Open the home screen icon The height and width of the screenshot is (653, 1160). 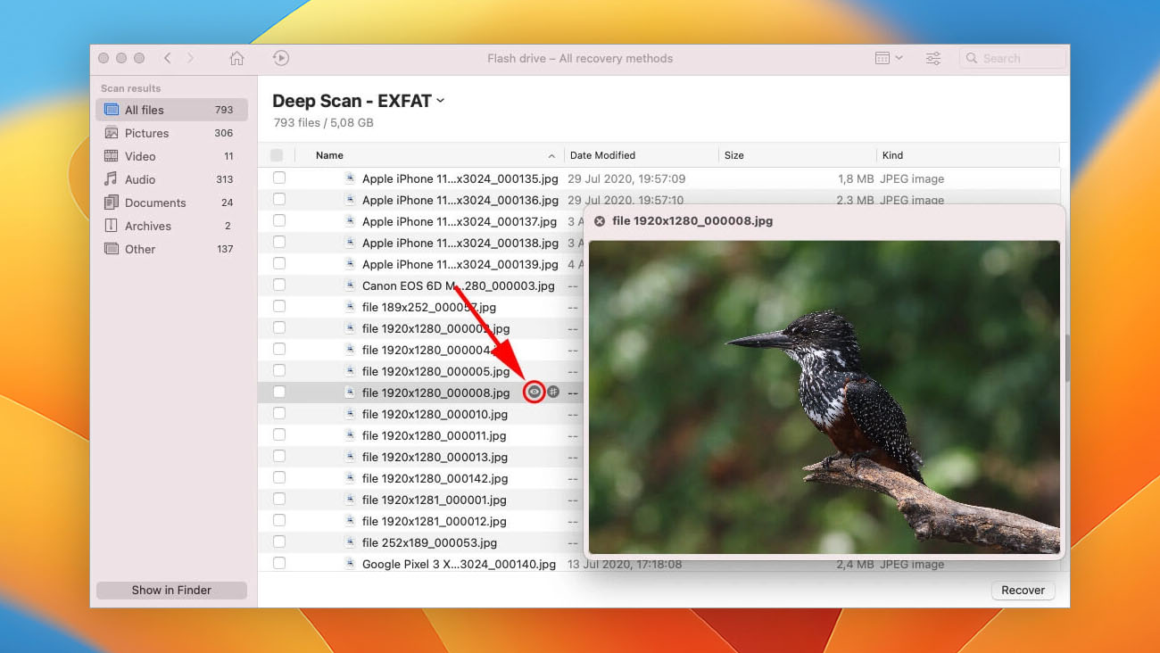(x=236, y=58)
